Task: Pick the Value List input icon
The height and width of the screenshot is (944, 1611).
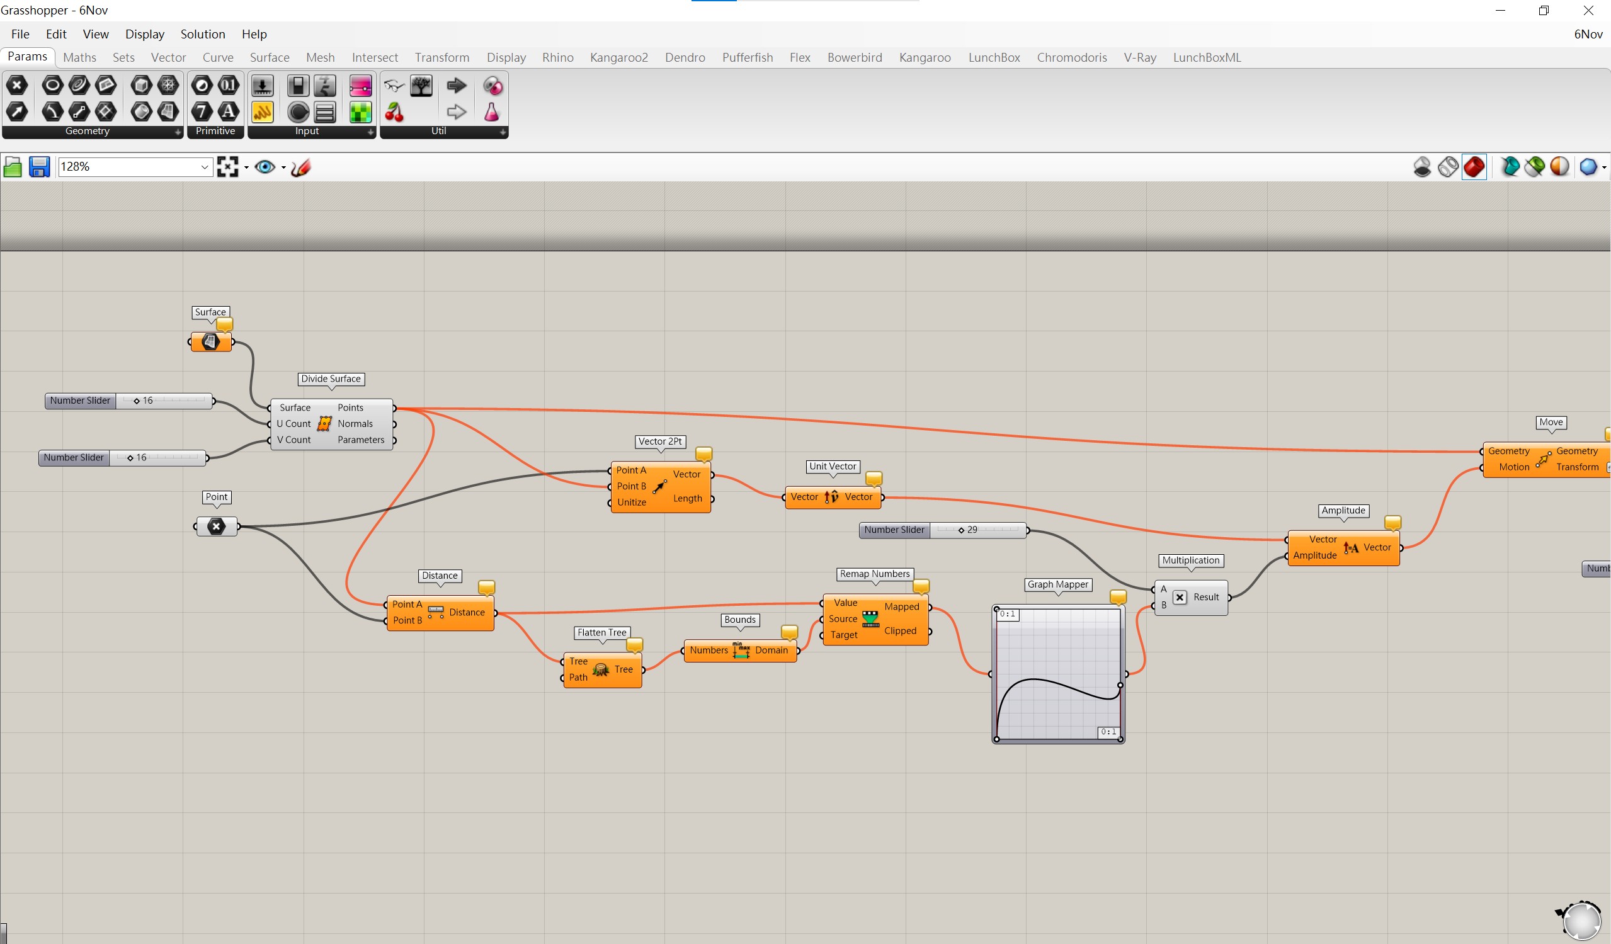Action: [x=325, y=112]
